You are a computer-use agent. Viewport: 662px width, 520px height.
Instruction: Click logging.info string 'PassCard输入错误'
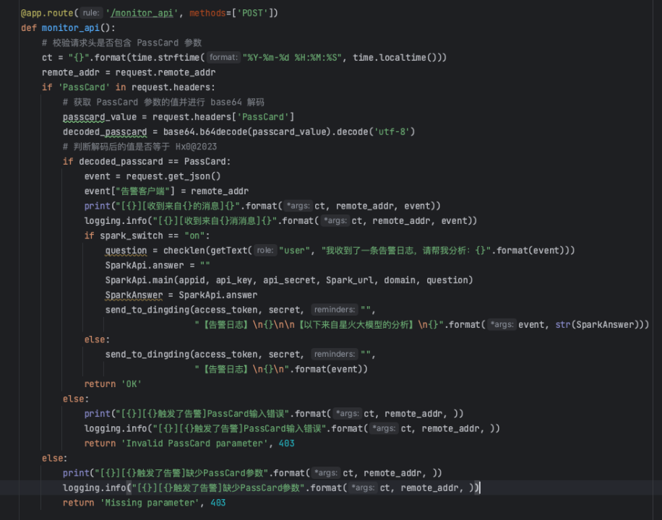[x=239, y=428]
